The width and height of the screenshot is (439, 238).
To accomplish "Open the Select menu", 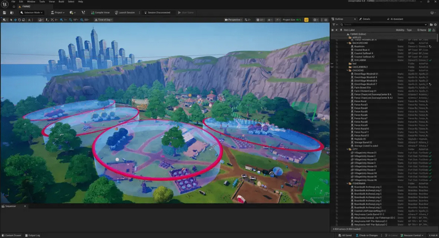I will pyautogui.click(x=71, y=2).
